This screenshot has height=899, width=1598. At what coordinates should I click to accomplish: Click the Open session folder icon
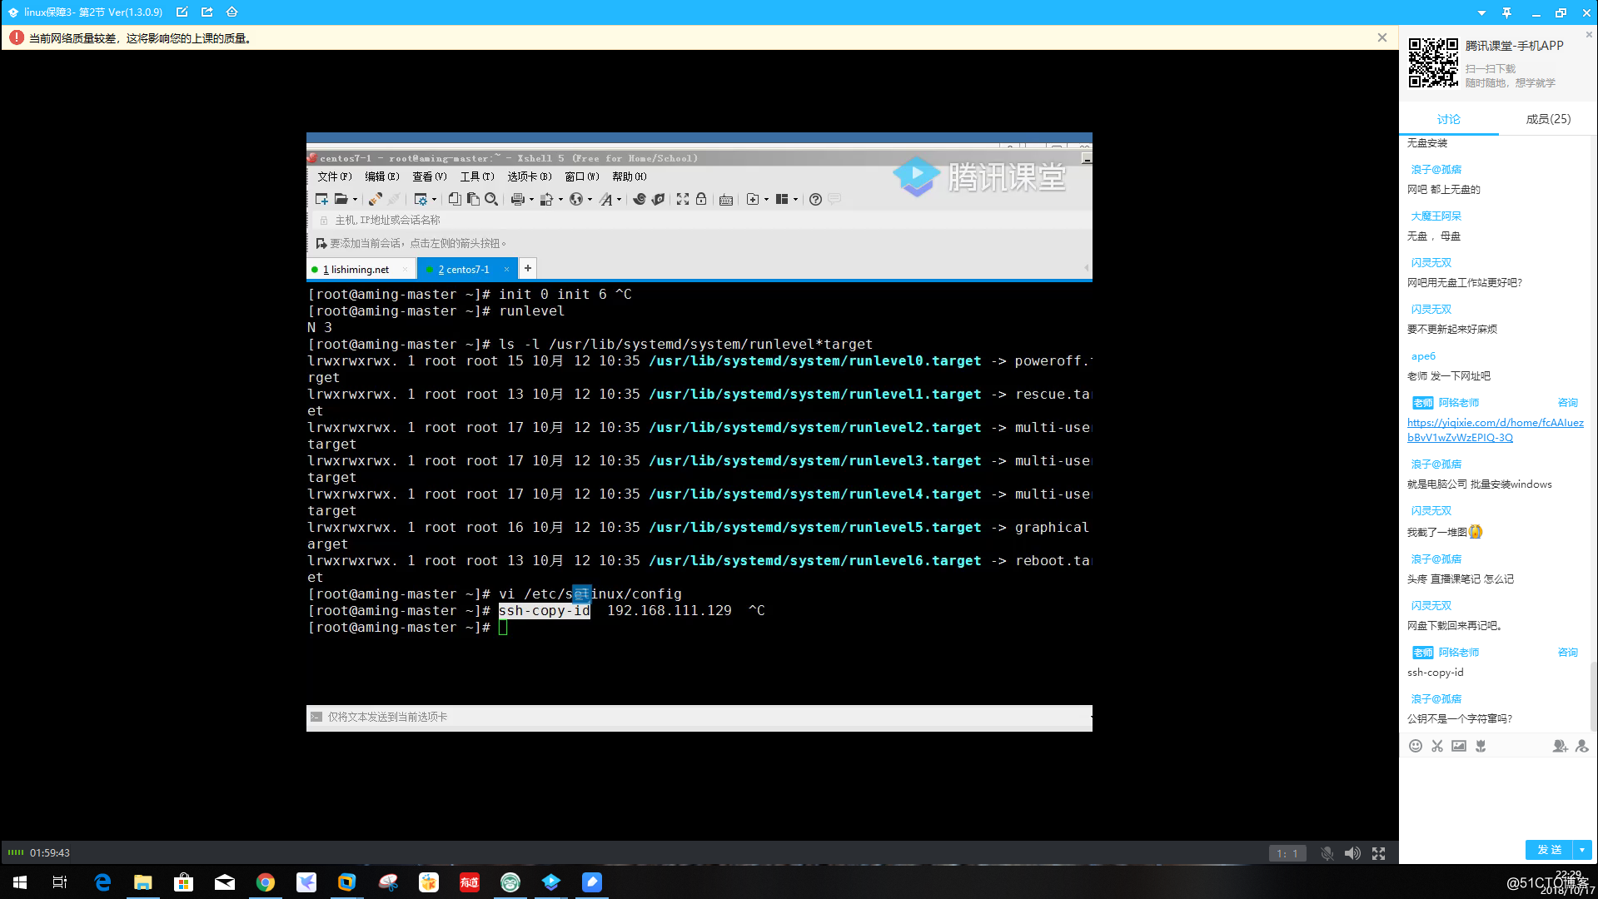click(x=341, y=199)
